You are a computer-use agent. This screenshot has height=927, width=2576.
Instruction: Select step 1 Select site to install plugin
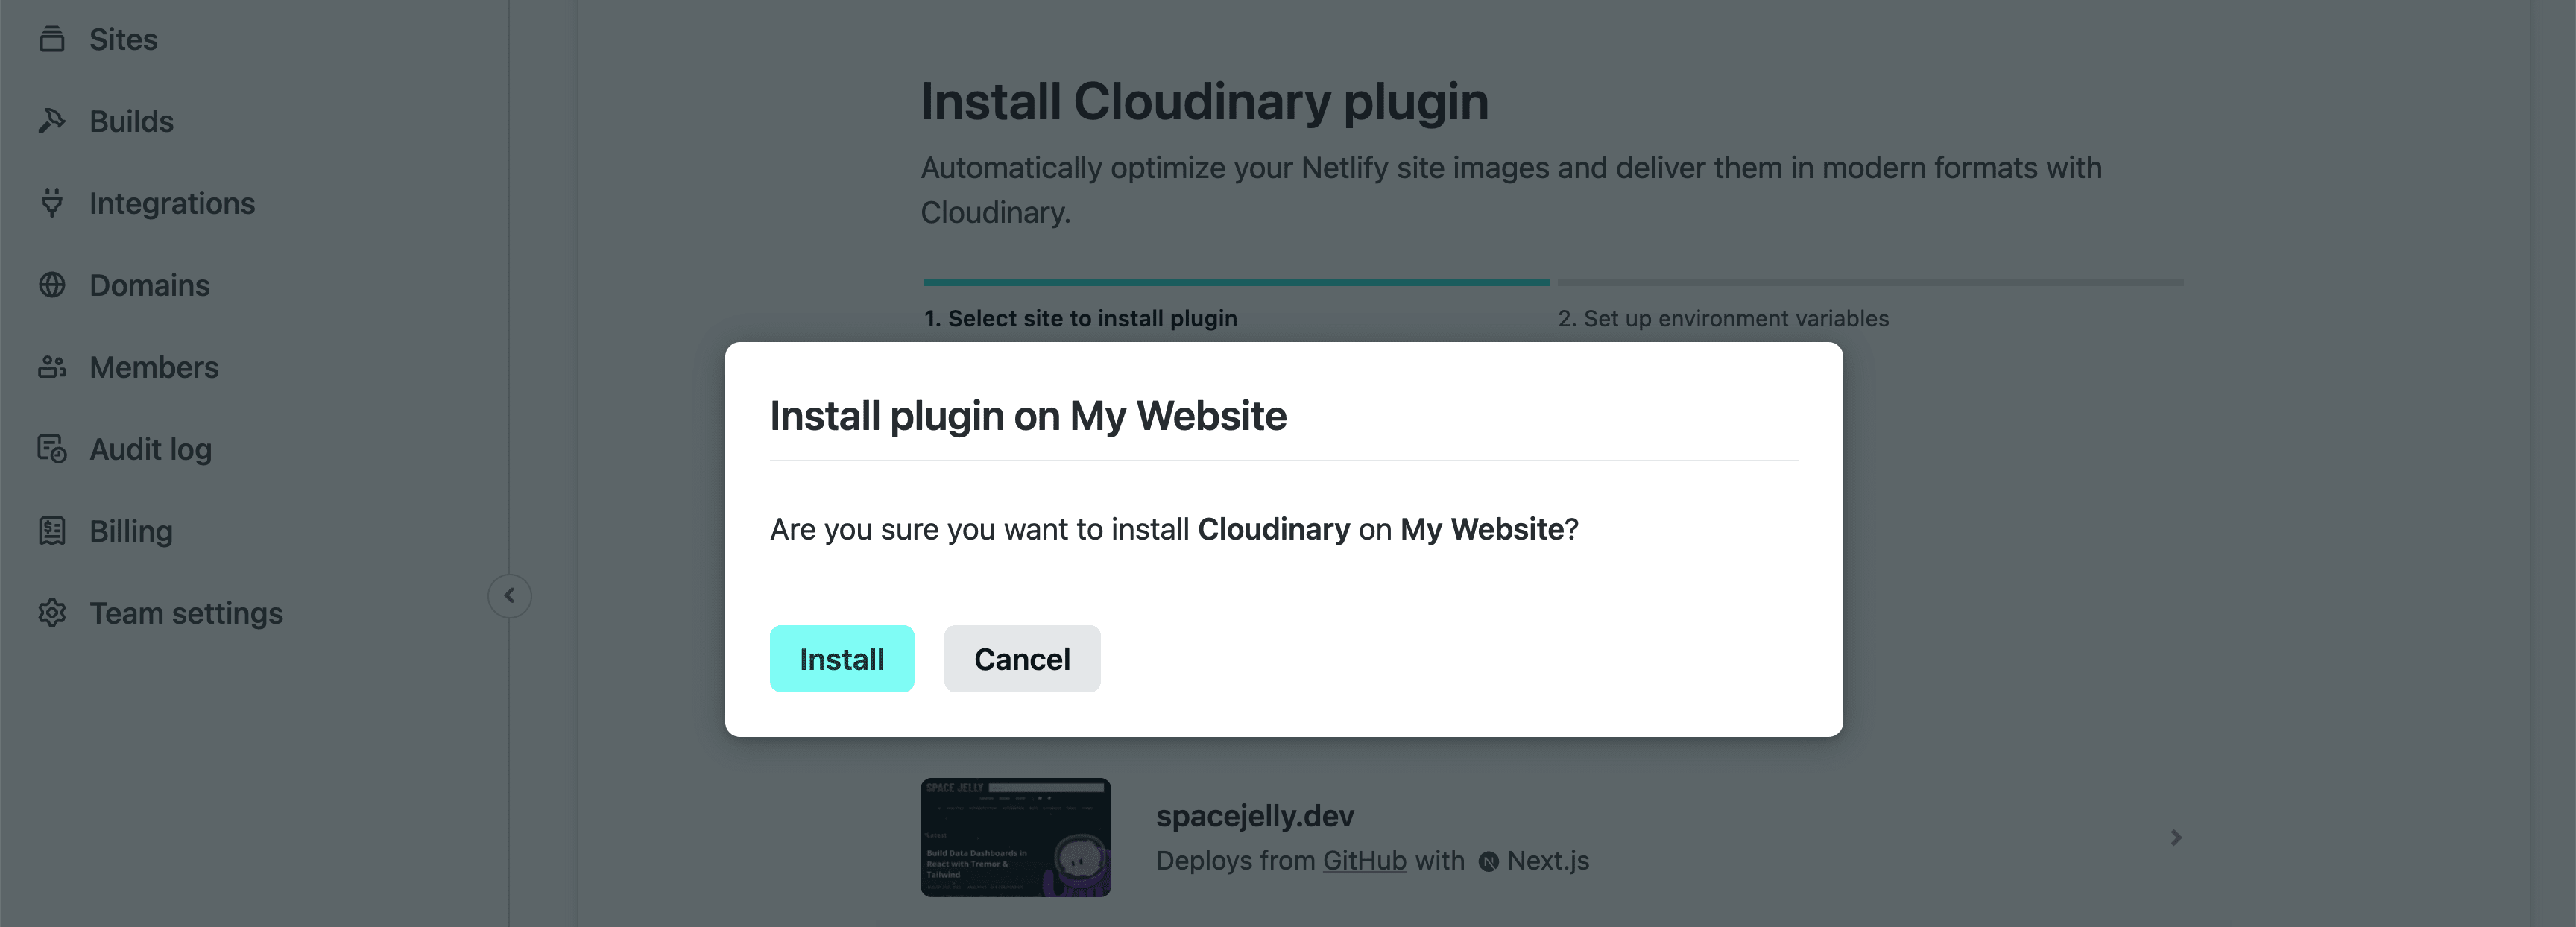click(1080, 319)
